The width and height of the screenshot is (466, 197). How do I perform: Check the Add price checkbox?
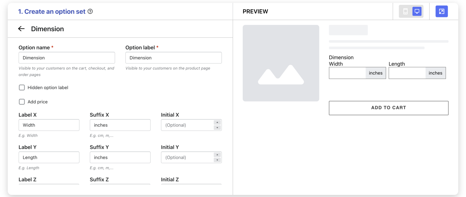coord(22,102)
